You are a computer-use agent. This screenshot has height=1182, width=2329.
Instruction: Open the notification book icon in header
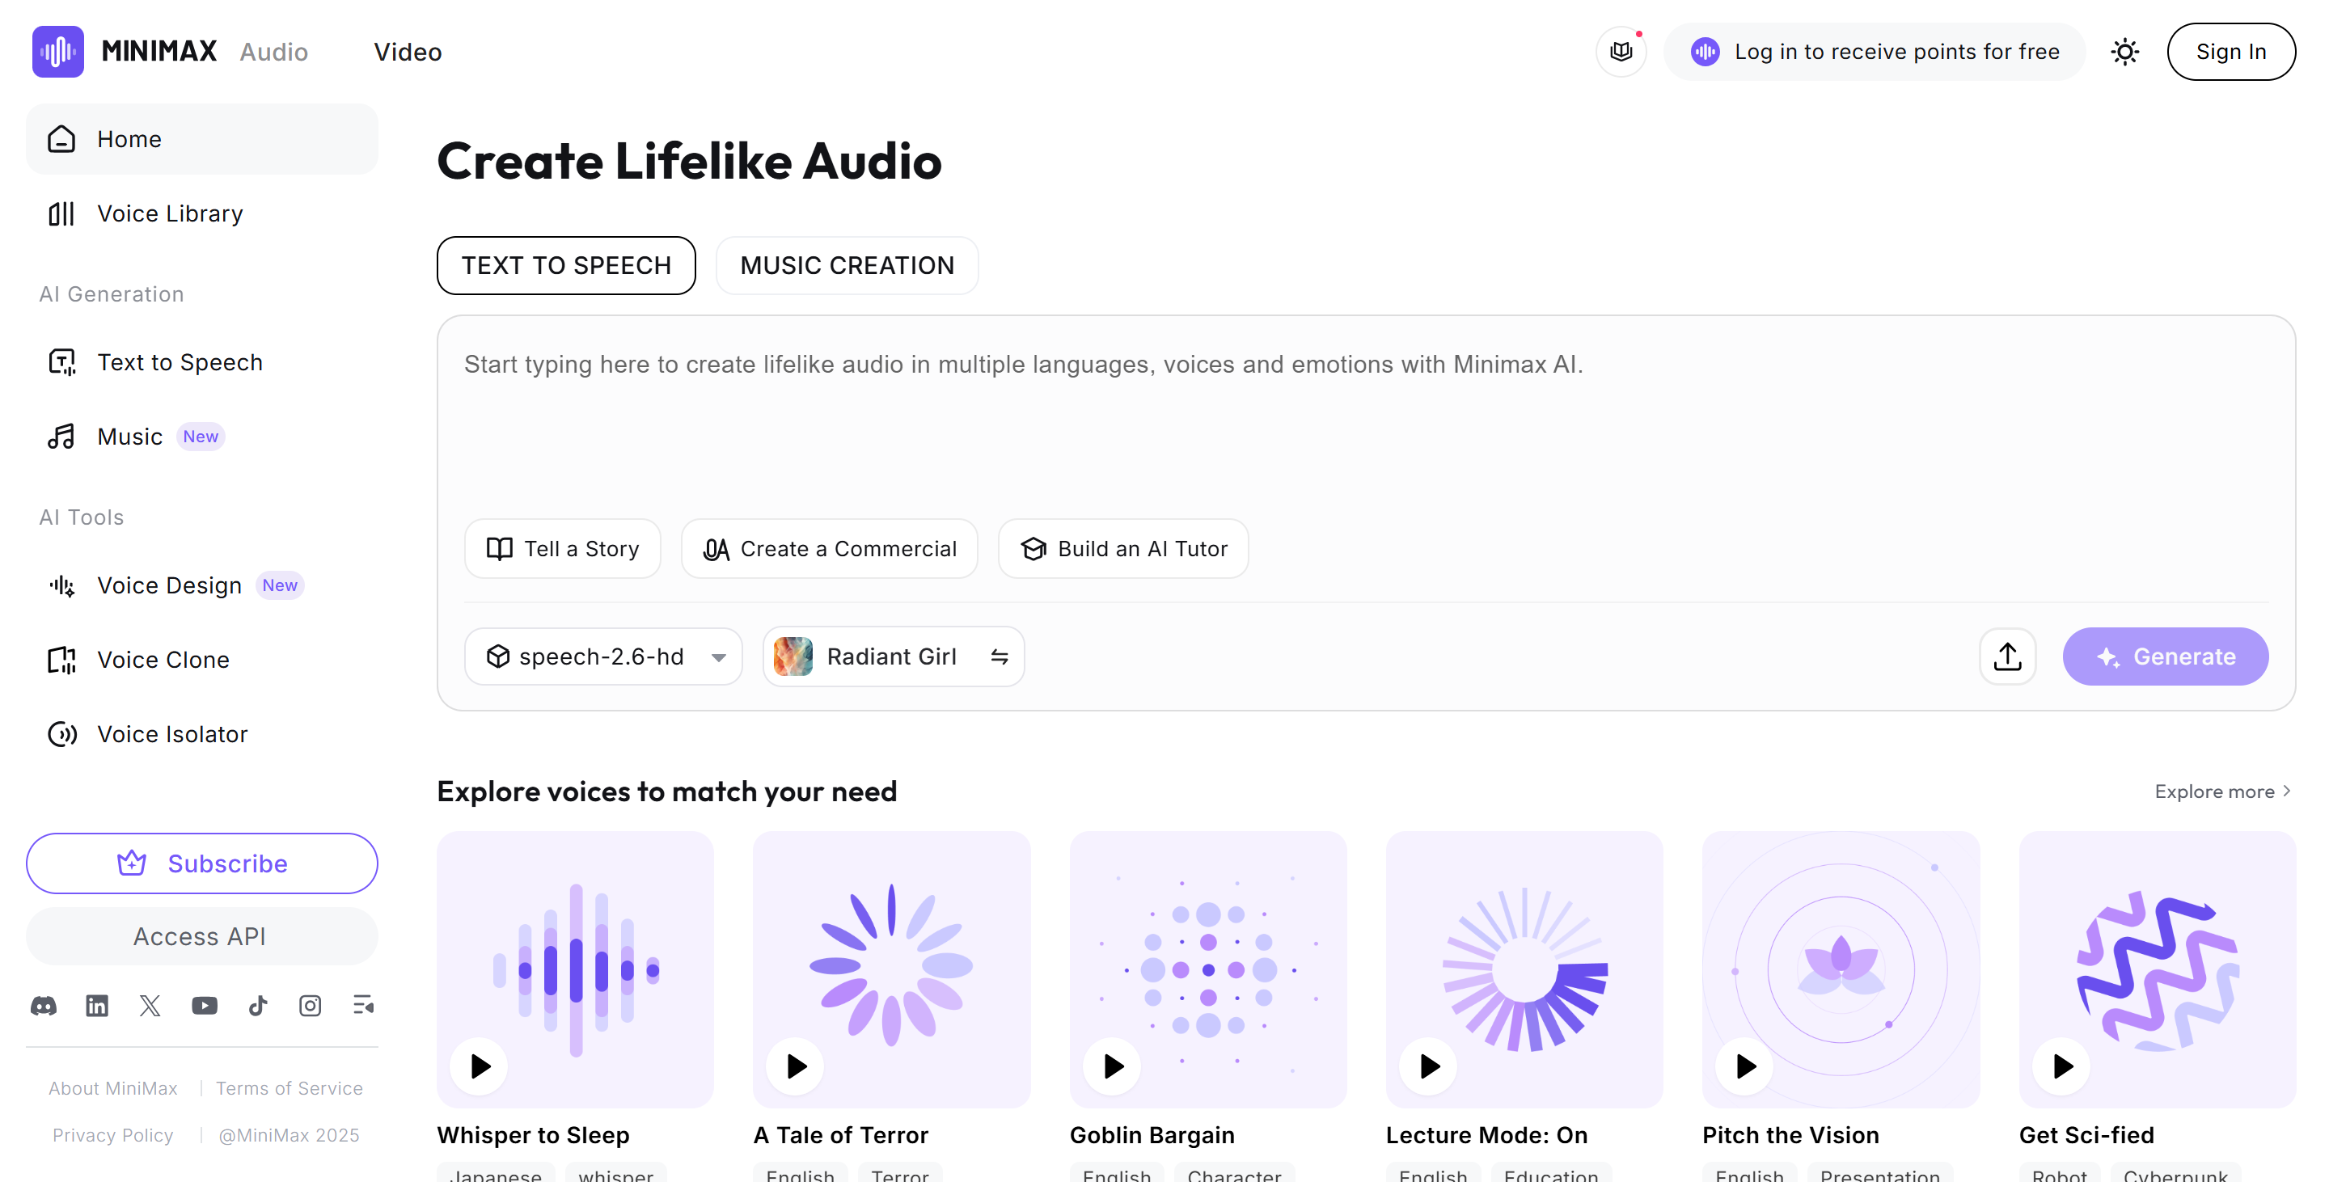(1621, 52)
